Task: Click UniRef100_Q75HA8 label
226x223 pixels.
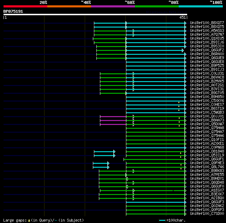Action: 207,128
